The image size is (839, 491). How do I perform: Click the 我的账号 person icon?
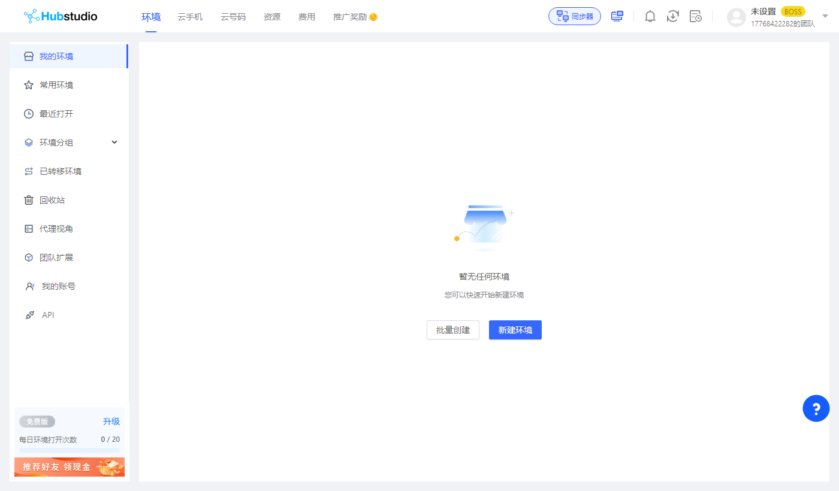click(30, 286)
